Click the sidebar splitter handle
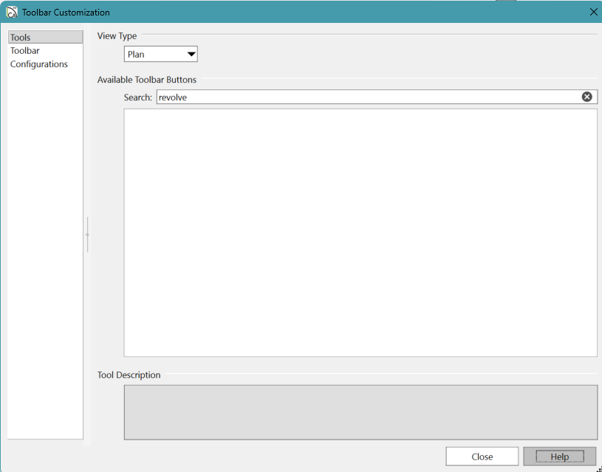The width and height of the screenshot is (602, 472). [87, 235]
